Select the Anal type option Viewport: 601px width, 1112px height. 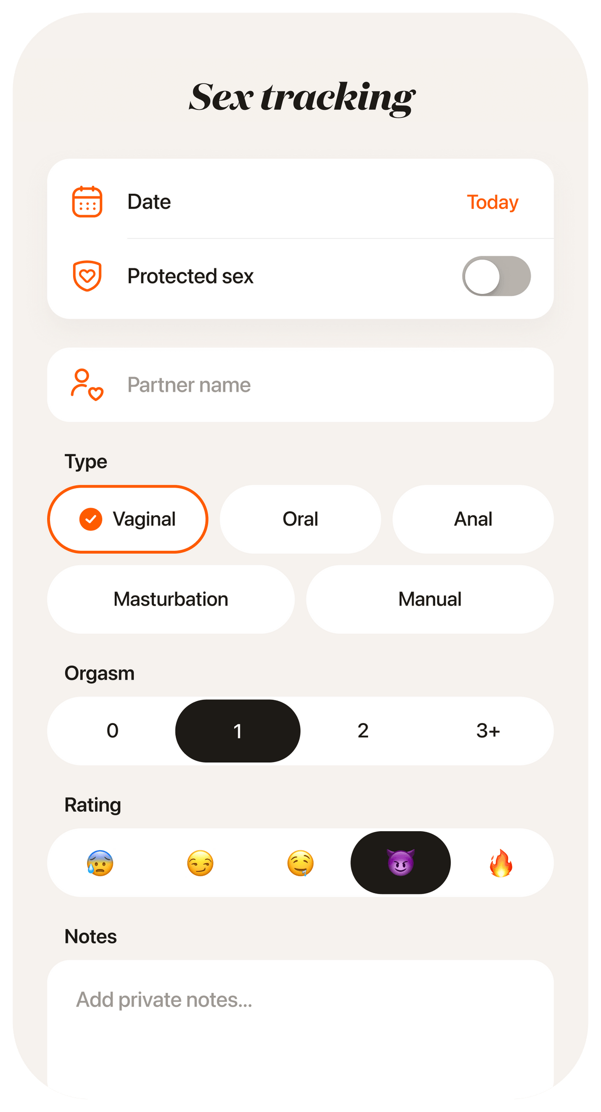pyautogui.click(x=473, y=519)
